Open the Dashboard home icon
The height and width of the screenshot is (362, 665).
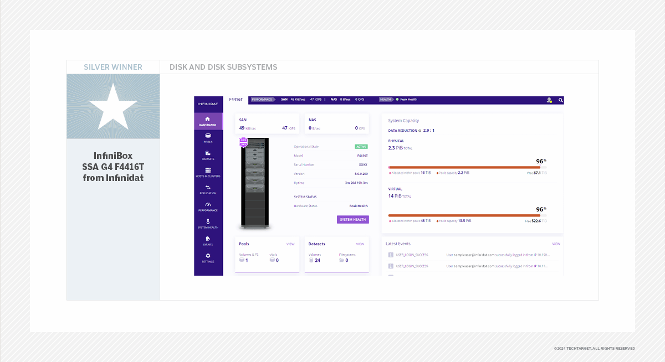(x=208, y=119)
